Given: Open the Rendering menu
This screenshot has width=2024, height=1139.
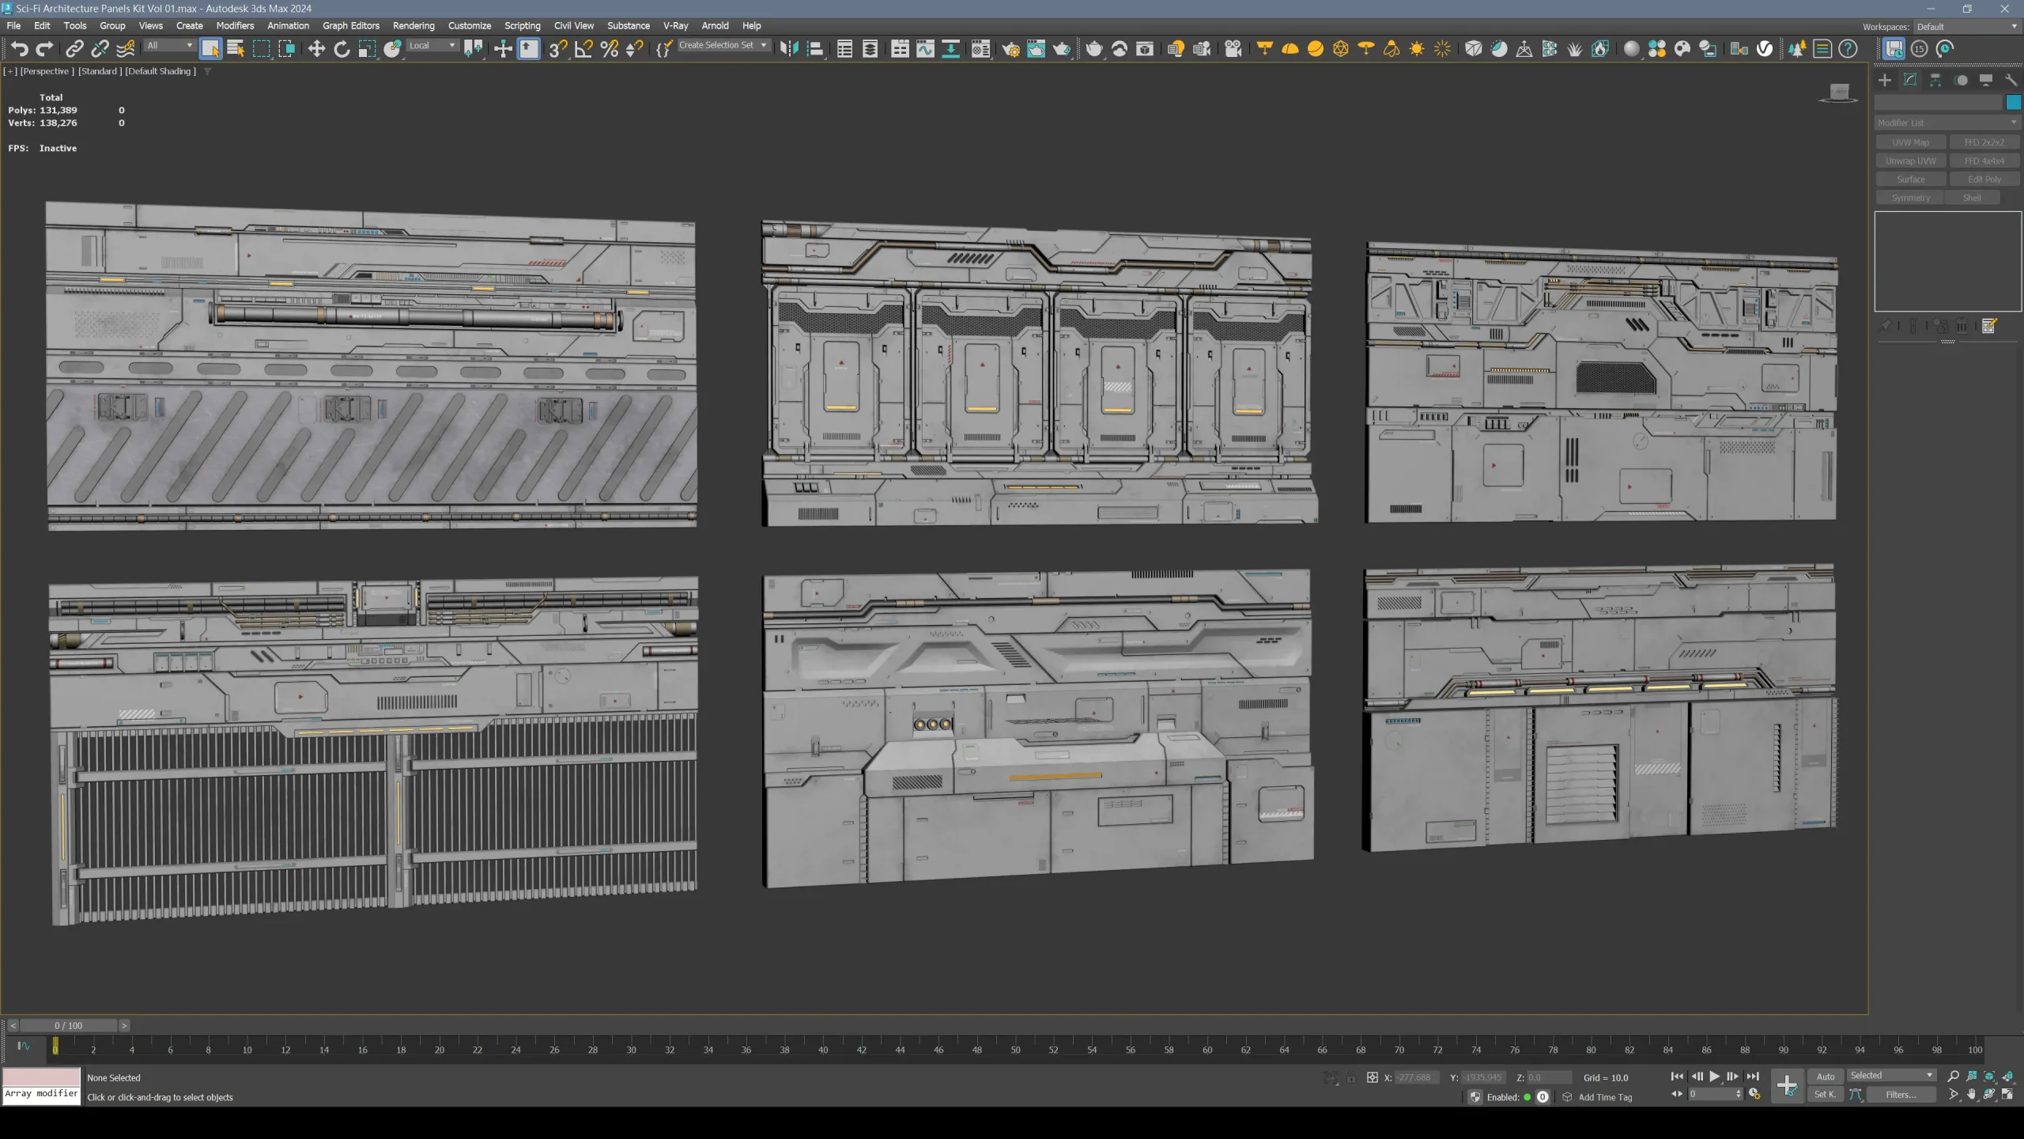Looking at the screenshot, I should [413, 25].
